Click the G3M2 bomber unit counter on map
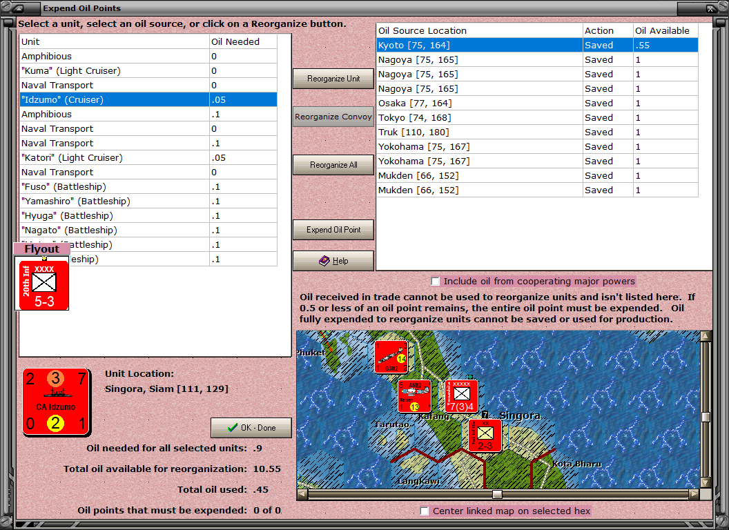This screenshot has height=530, width=729. pyautogui.click(x=391, y=357)
